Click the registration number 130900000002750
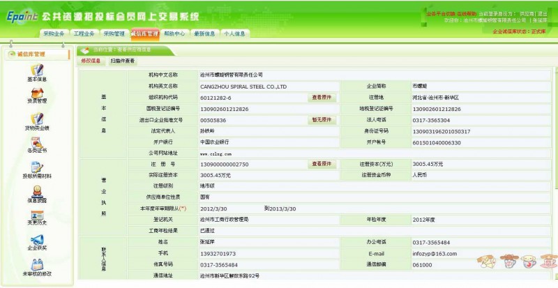 pyautogui.click(x=224, y=165)
